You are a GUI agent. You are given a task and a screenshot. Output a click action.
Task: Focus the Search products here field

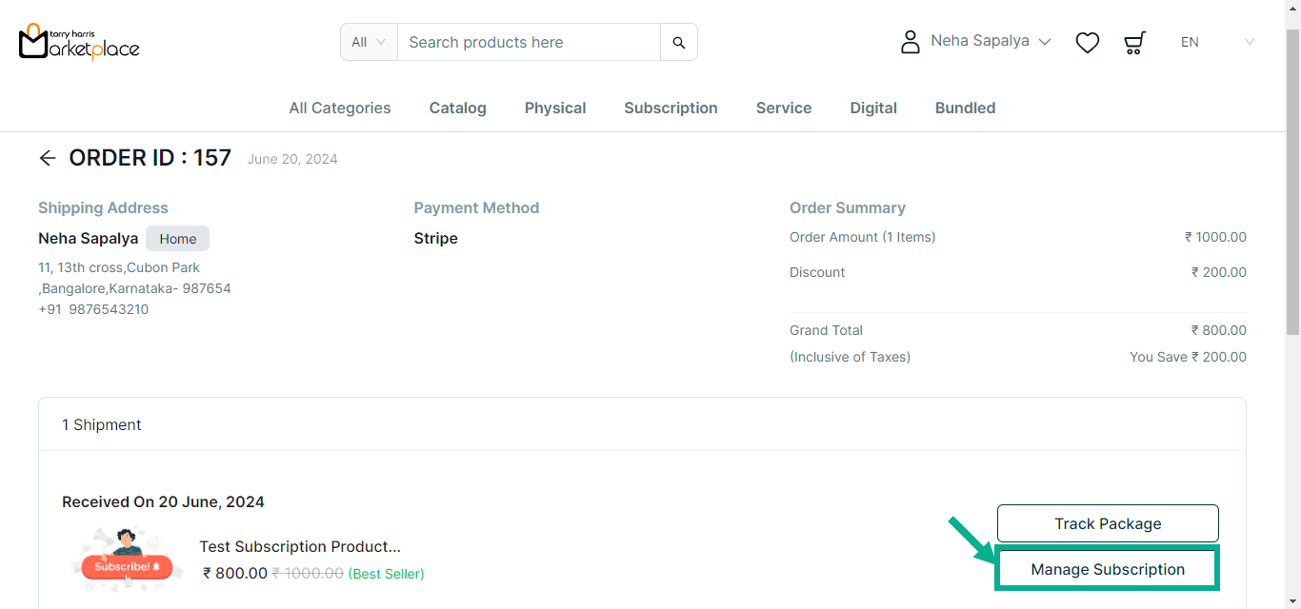pyautogui.click(x=529, y=42)
